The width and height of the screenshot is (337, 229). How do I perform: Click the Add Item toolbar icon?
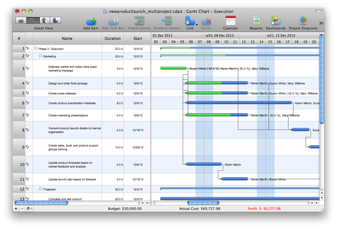[x=91, y=21]
